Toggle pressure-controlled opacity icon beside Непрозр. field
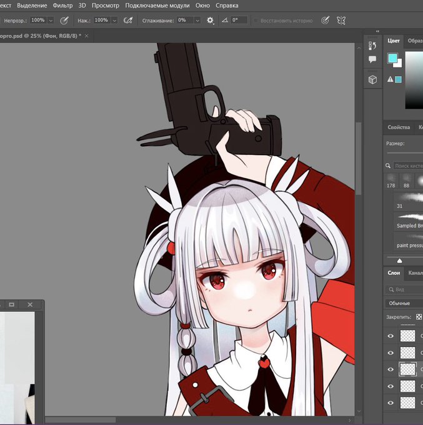 click(64, 21)
